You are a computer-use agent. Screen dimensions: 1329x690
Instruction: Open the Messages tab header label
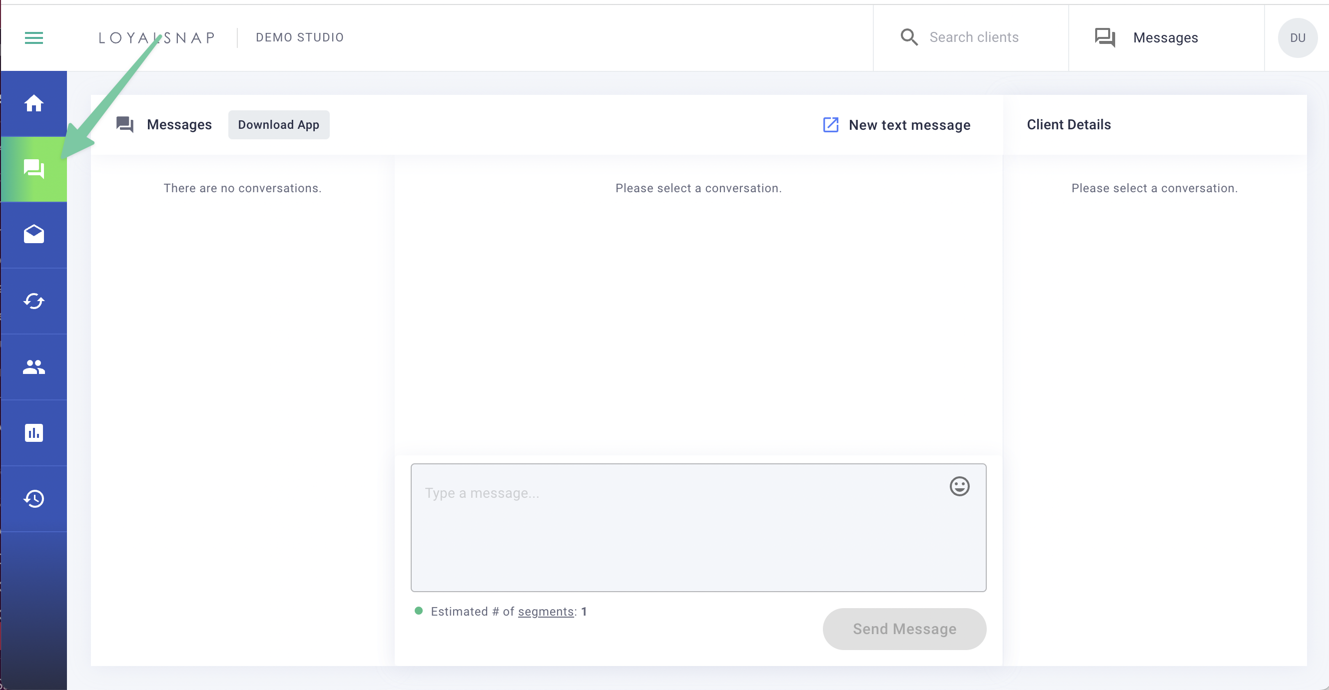tap(179, 124)
